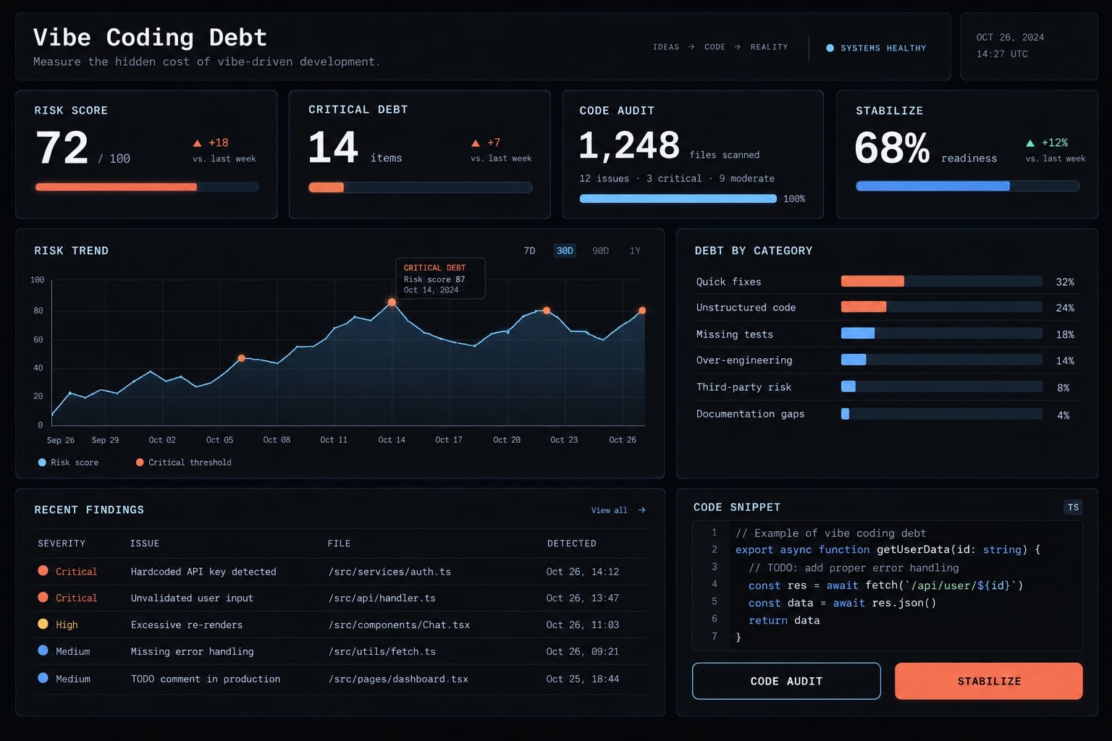
Task: Click the arrow between CODE and REALITY
Action: 737,47
